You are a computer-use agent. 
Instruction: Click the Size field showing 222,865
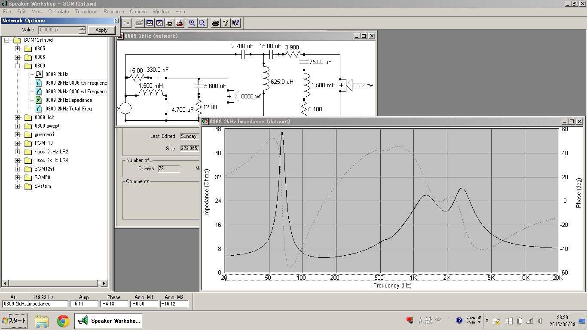190,149
